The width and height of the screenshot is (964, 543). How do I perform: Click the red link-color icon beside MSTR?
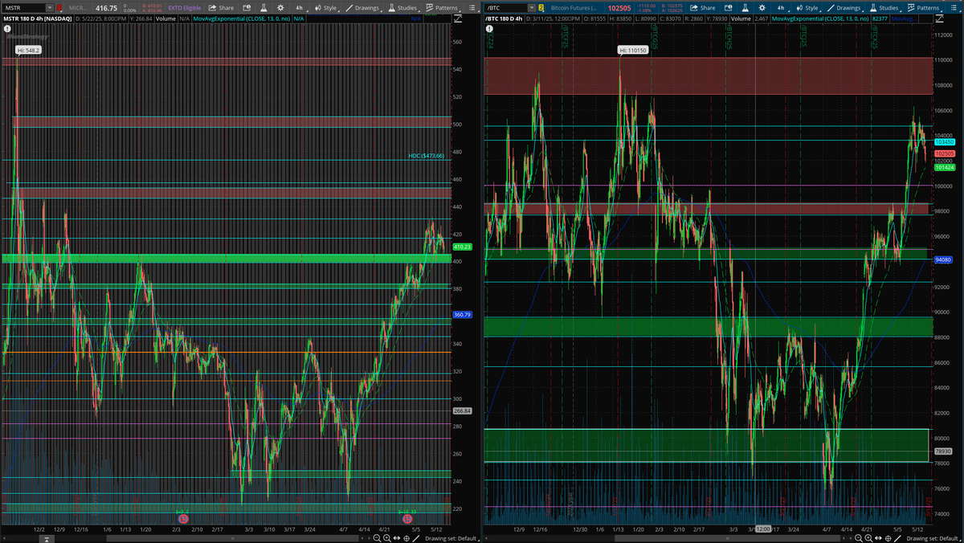[59, 8]
